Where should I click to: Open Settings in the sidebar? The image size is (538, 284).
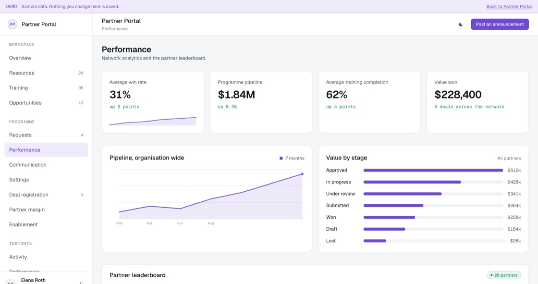pyautogui.click(x=46, y=180)
